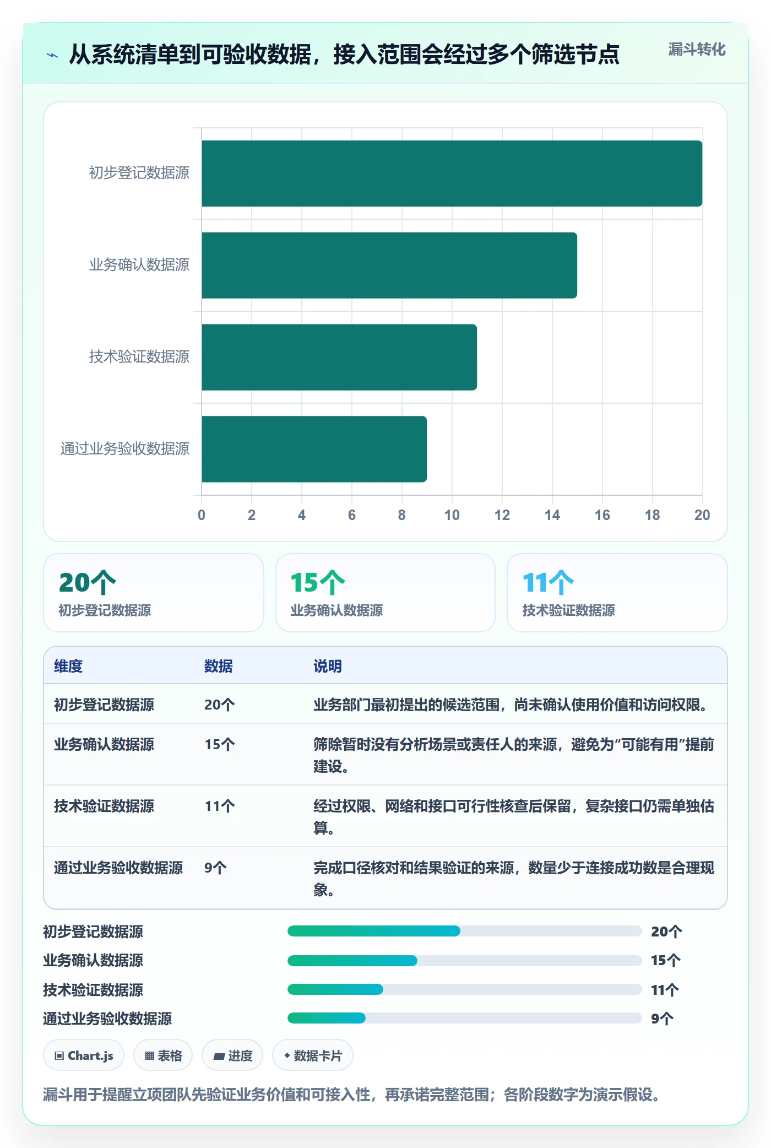The height and width of the screenshot is (1148, 771).
Task: Click the 通过业务验收数据源 bar in the chart
Action: click(x=314, y=449)
